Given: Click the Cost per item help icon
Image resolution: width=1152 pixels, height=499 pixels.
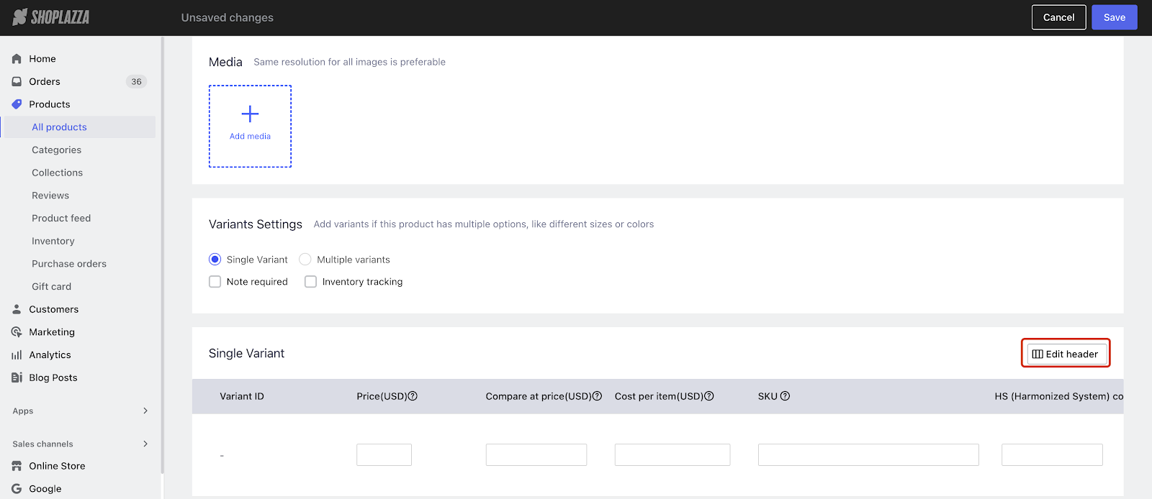Looking at the screenshot, I should click(x=709, y=396).
